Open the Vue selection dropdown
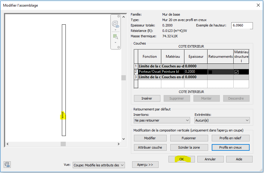The image size is (264, 173). coord(99,165)
